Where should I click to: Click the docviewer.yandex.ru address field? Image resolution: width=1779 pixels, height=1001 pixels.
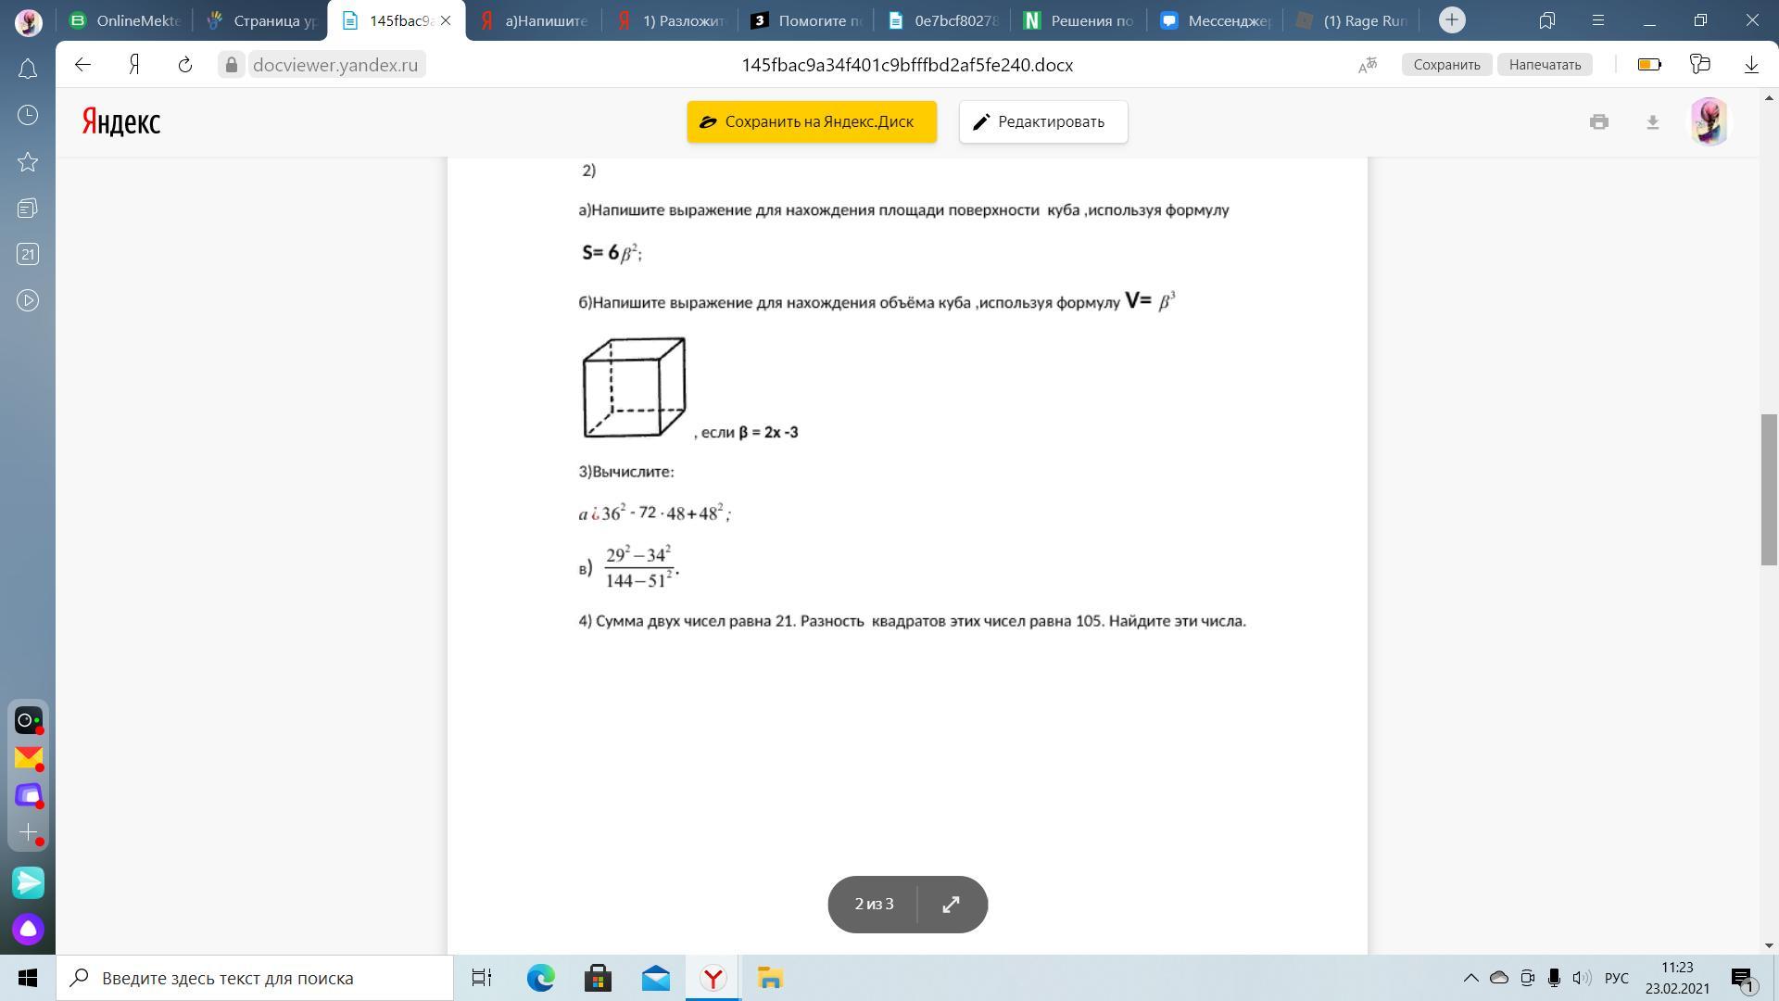334,65
